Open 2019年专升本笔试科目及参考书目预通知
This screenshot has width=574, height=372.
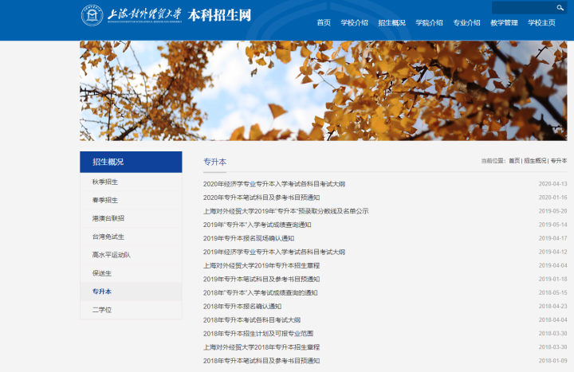[261, 279]
